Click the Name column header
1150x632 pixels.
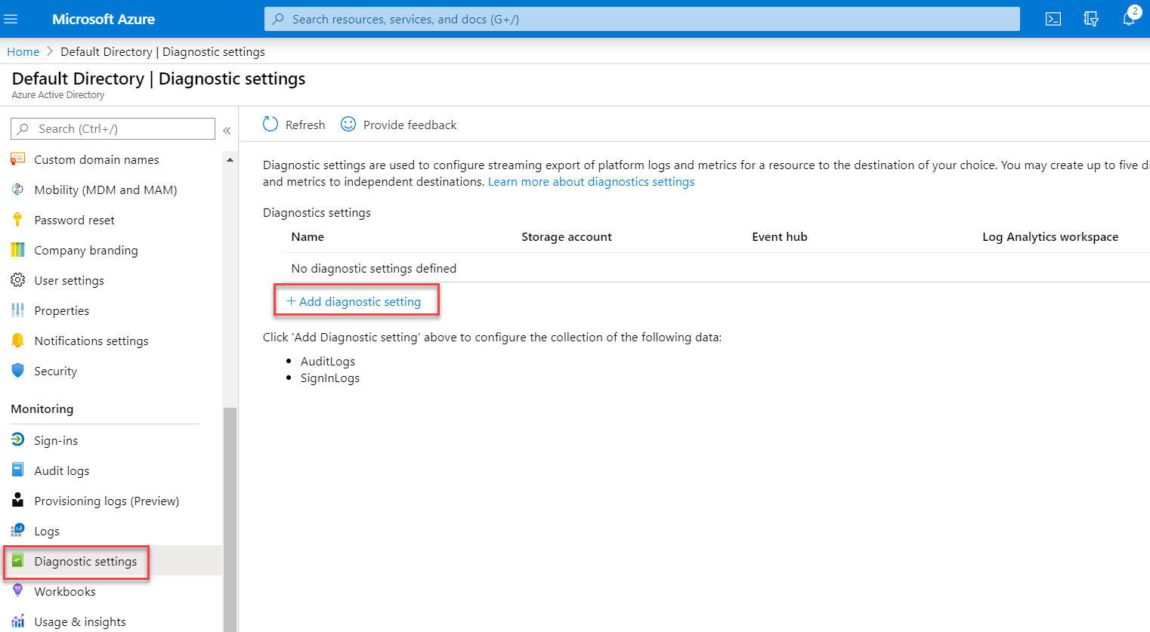tap(308, 237)
